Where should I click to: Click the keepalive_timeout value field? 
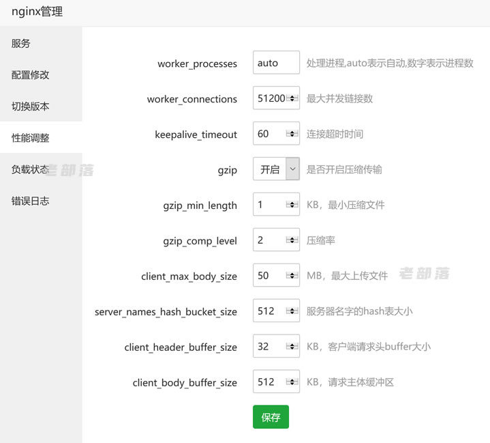click(x=276, y=133)
